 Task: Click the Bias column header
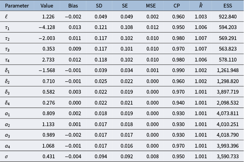[73, 6]
